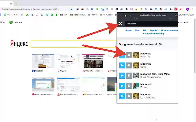Open the Google G bookmark icon
Image resolution: width=196 pixels, height=122 pixels.
click(x=42, y=15)
